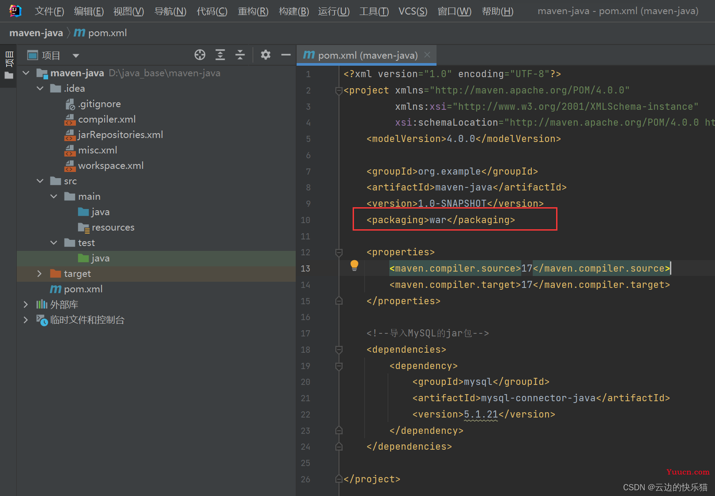The height and width of the screenshot is (496, 715).
Task: Click the IntelliJ IDEA logo icon
Action: coord(15,11)
